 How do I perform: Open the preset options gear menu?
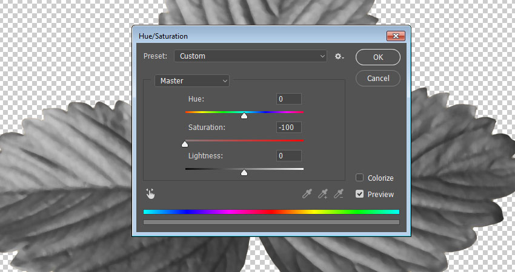coord(339,56)
